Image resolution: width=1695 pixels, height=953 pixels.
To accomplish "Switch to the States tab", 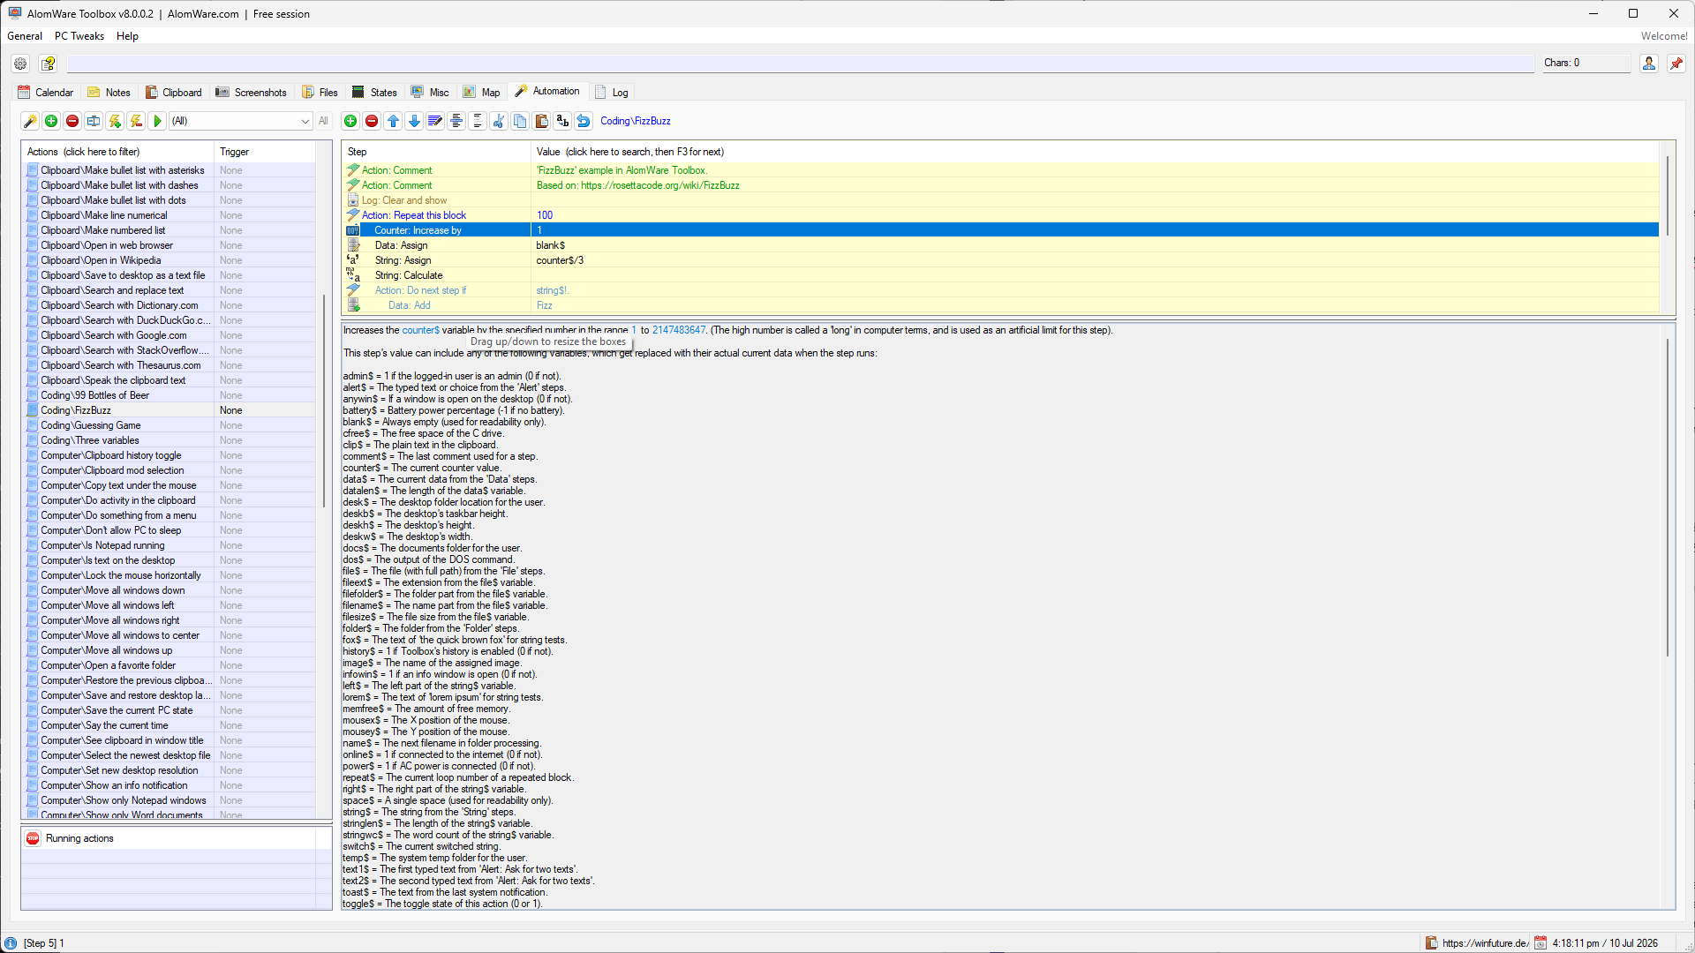I will click(374, 93).
